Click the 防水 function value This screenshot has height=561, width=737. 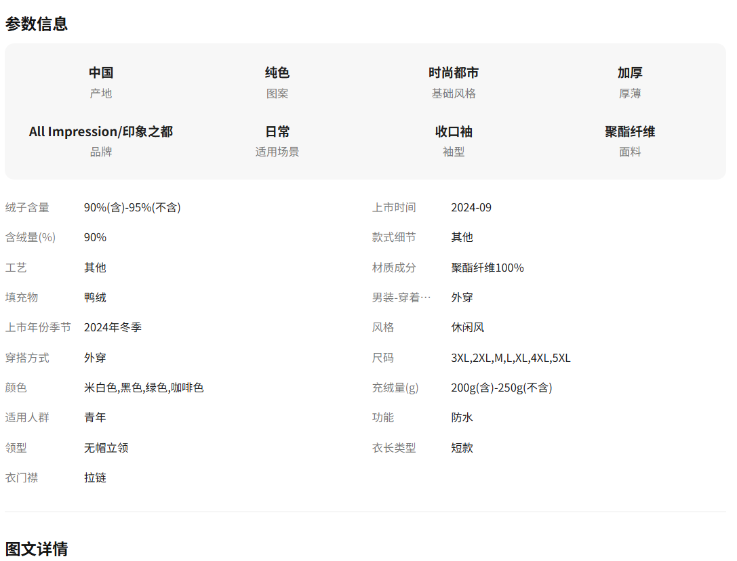(462, 417)
